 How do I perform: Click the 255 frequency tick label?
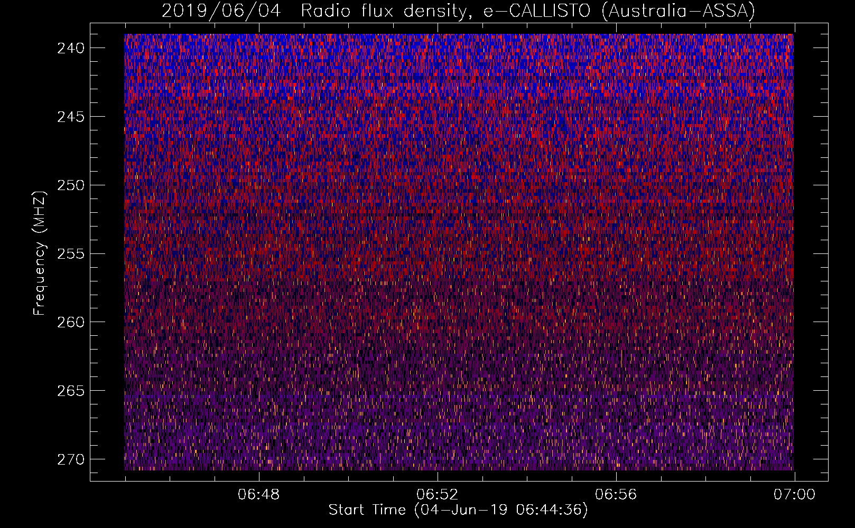point(71,254)
